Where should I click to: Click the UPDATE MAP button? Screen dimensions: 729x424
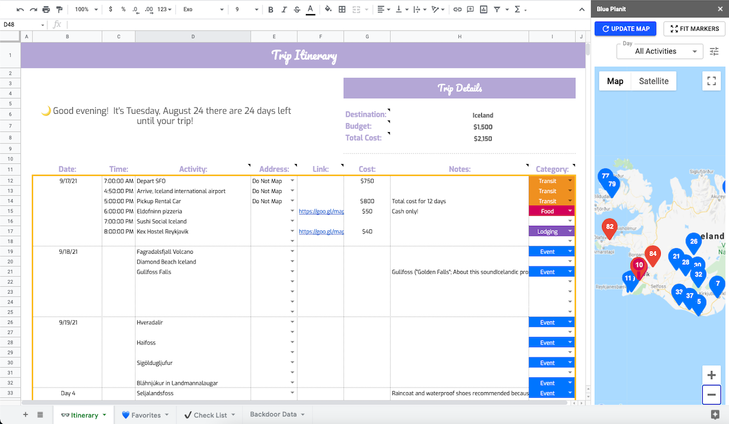tap(625, 28)
